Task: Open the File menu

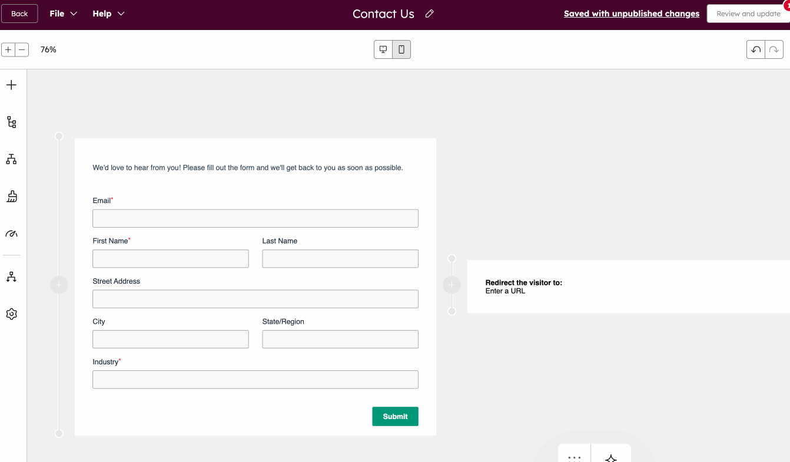Action: click(62, 13)
